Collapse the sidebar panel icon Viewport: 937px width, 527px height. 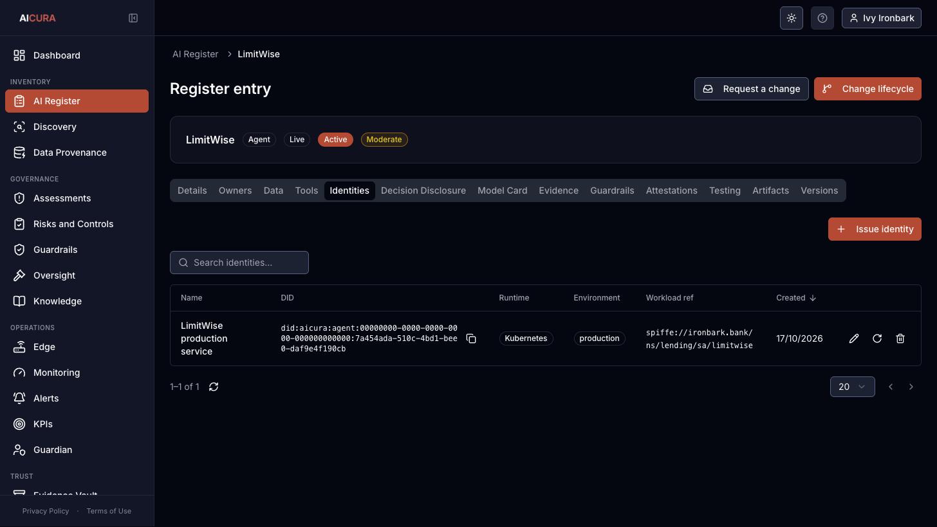click(133, 18)
